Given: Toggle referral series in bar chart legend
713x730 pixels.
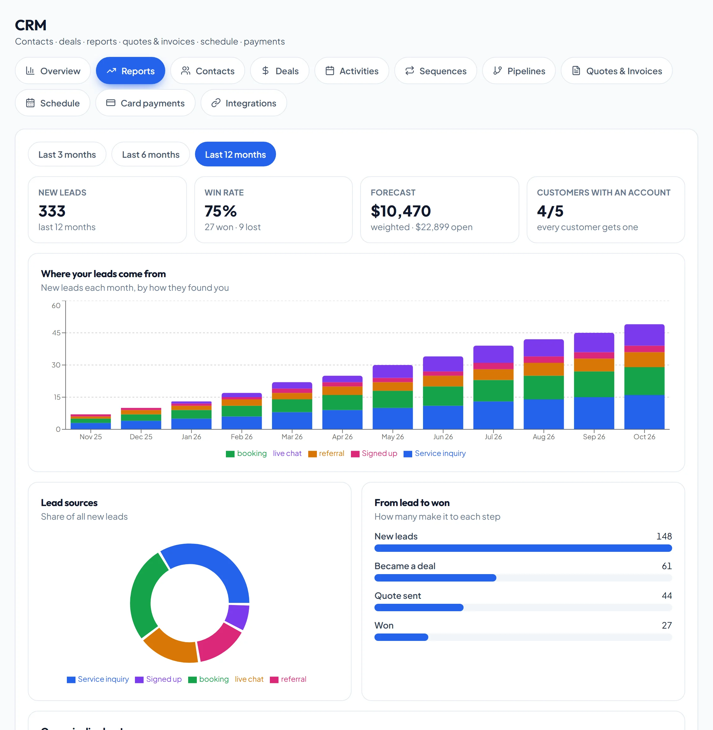Looking at the screenshot, I should (x=326, y=454).
